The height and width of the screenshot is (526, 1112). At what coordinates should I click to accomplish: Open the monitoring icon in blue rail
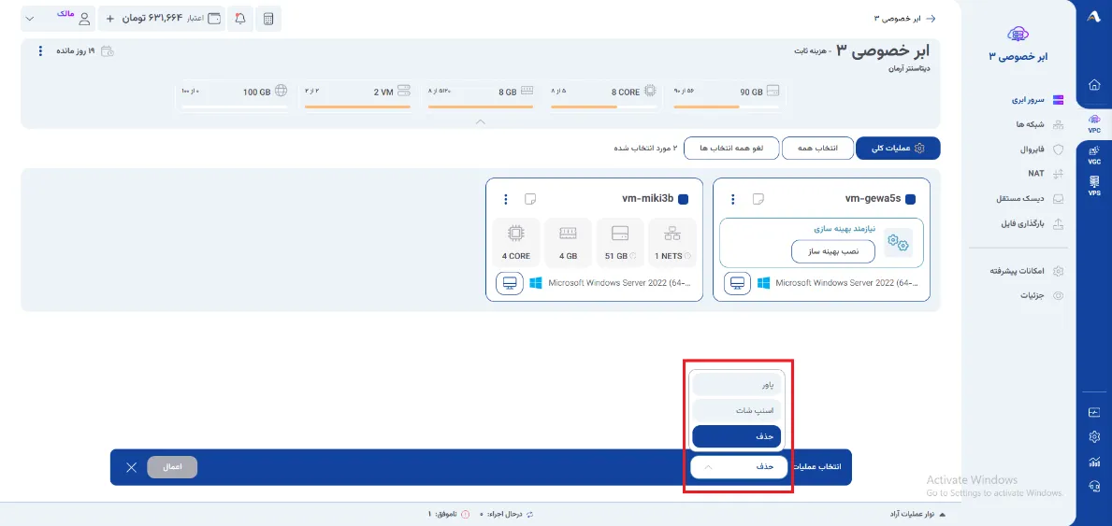click(x=1093, y=412)
